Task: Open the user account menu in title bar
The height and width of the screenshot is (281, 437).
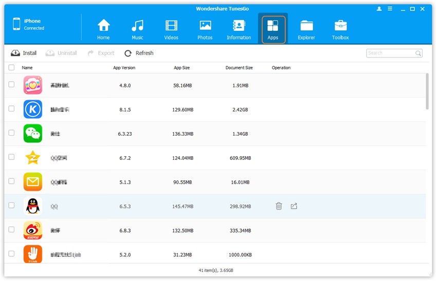Action: tap(379, 9)
